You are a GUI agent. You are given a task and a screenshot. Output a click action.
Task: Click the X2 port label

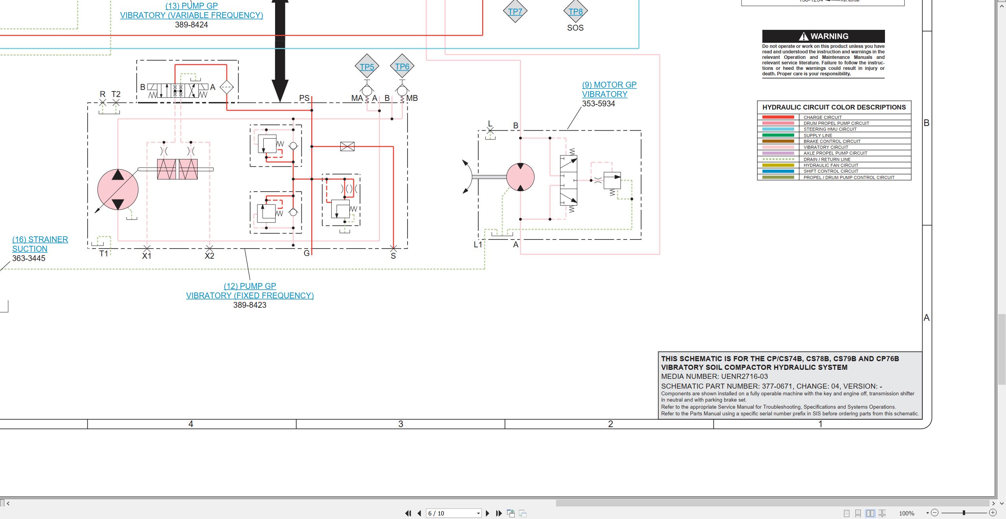(x=209, y=256)
